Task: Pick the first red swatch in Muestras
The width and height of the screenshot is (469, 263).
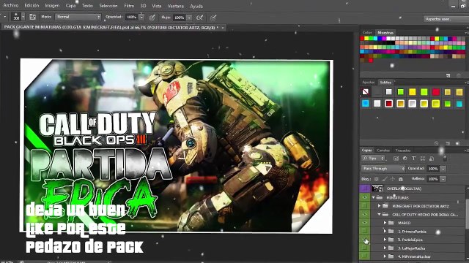Action: point(362,39)
